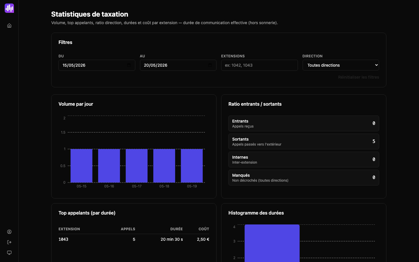Screen dimensions: 419x262
Task: Click the 05-15 bar in volume chart
Action: (x=81, y=166)
